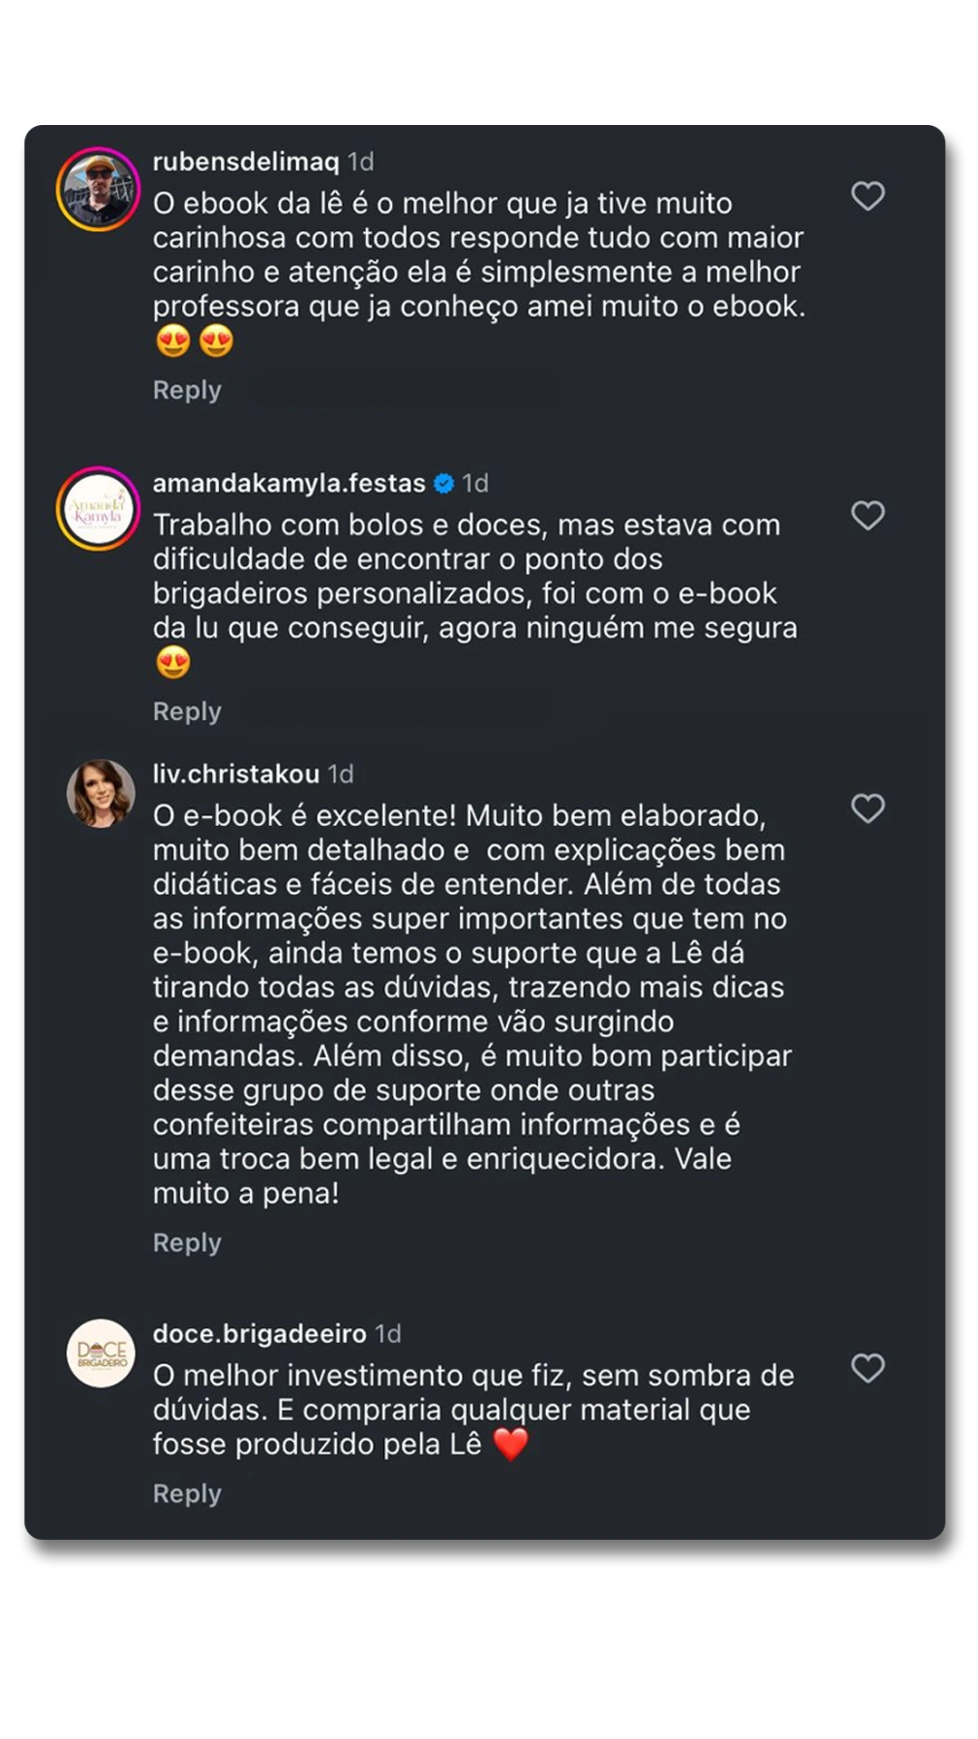Click the 1d timestamp next to doce.brigadeeiro
The height and width of the screenshot is (1739, 978).
click(x=388, y=1334)
